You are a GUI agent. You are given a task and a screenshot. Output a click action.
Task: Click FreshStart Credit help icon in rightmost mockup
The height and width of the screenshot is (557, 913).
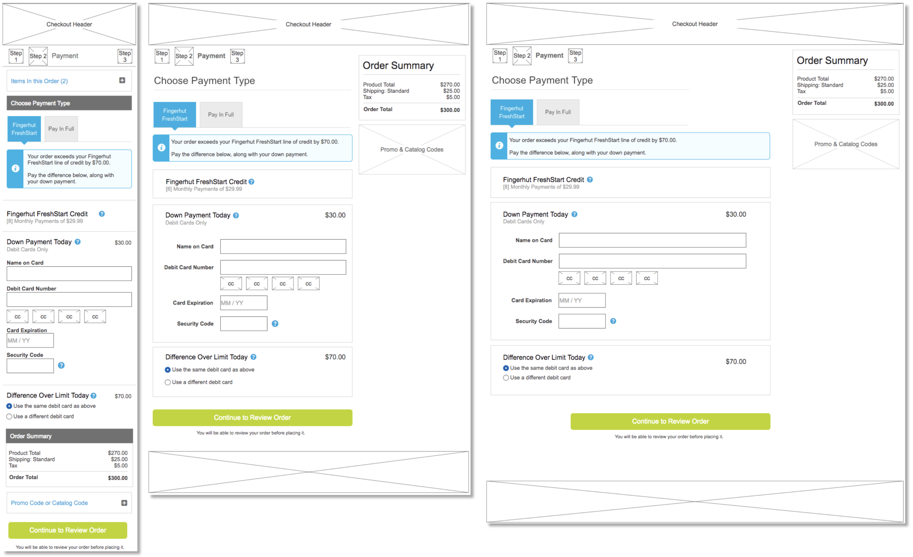[590, 180]
